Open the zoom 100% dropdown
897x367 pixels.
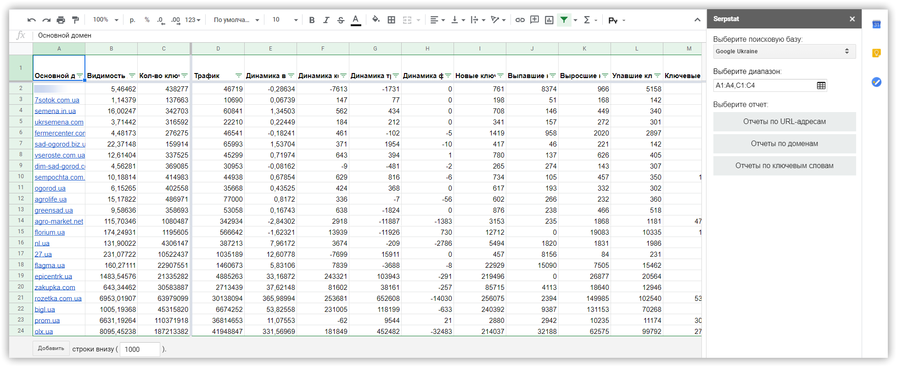click(x=106, y=20)
